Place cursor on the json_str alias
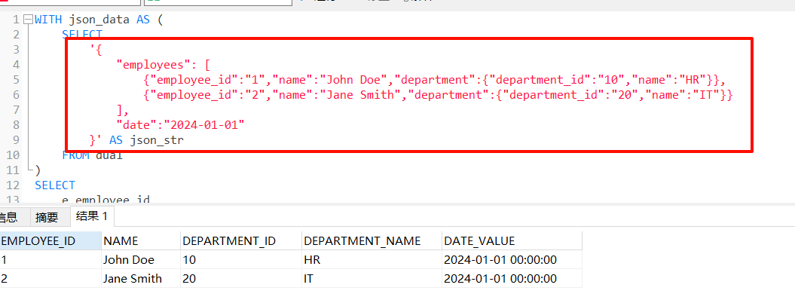795x303 pixels. tap(157, 140)
